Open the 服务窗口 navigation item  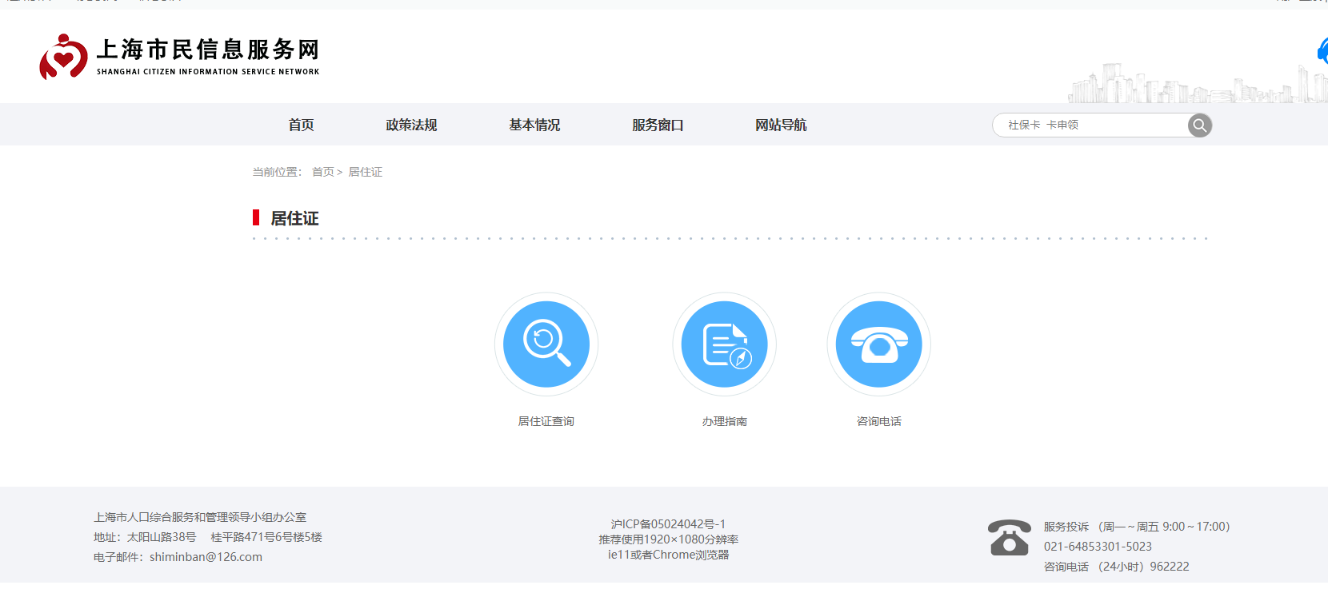(658, 125)
